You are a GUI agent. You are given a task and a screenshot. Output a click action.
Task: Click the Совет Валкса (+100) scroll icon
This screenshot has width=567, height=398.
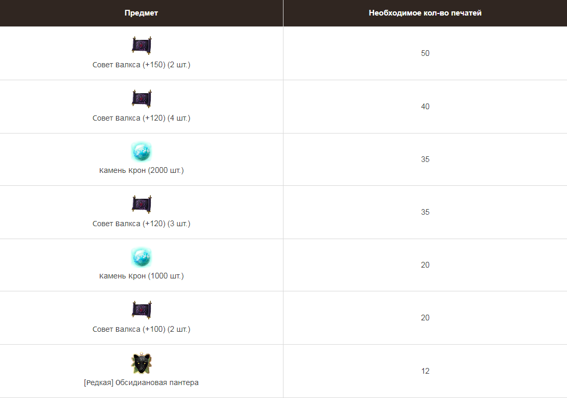pos(141,310)
